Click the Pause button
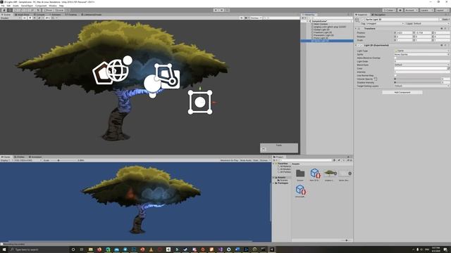 point(221,10)
